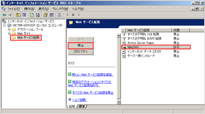This screenshot has width=205, height=114.
Task: Select Web サービス拡張 in the tree
Action: pyautogui.click(x=28, y=38)
